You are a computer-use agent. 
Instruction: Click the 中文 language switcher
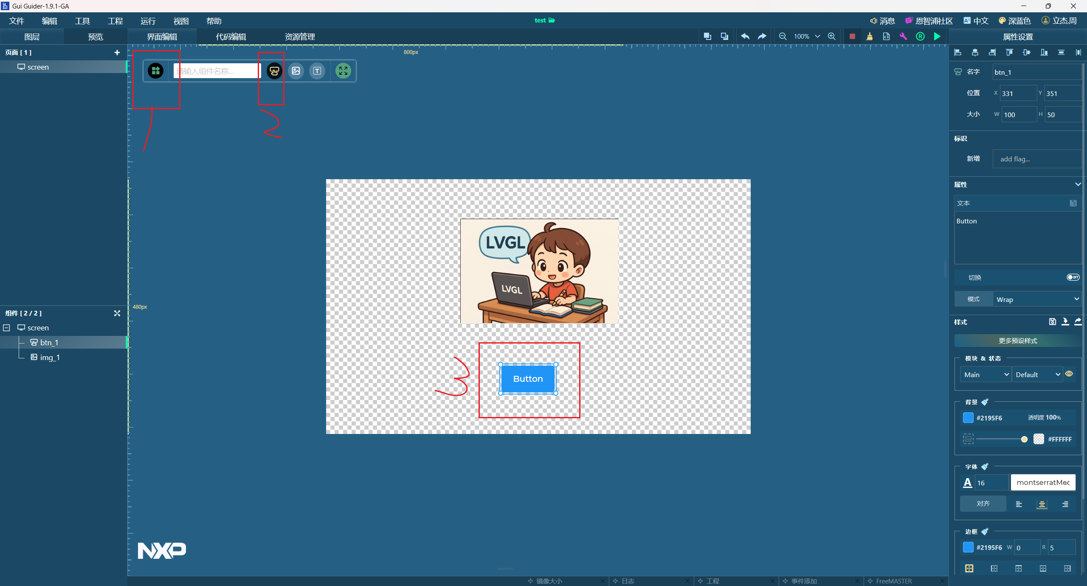click(x=976, y=21)
